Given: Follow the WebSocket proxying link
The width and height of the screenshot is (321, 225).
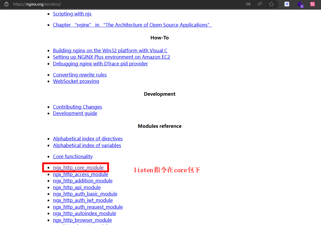Looking at the screenshot, I should tap(76, 81).
